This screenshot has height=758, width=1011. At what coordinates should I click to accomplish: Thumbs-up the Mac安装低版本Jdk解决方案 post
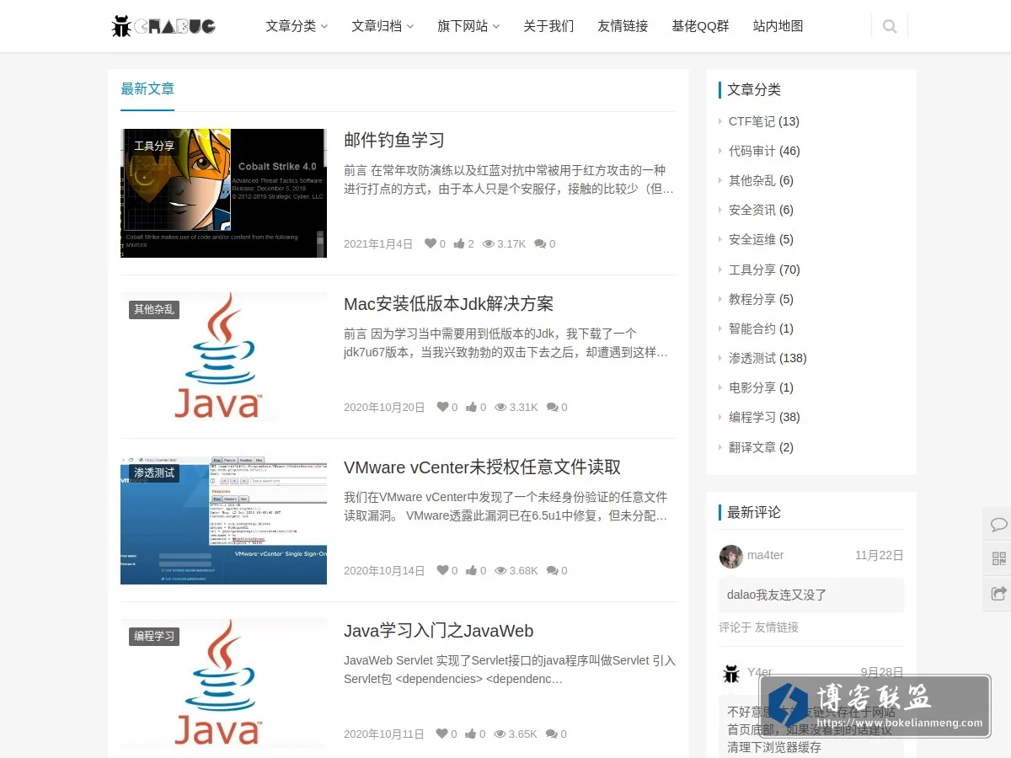point(471,407)
